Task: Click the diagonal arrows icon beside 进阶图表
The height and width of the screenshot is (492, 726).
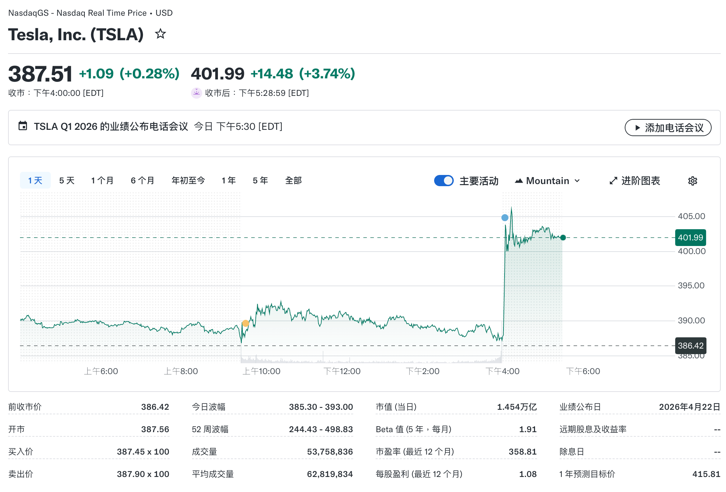Action: tap(613, 181)
